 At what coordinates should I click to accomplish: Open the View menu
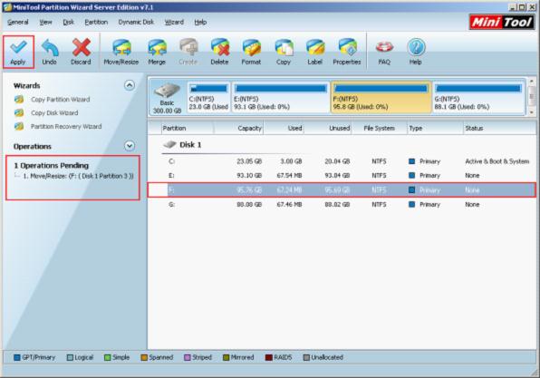coord(45,22)
